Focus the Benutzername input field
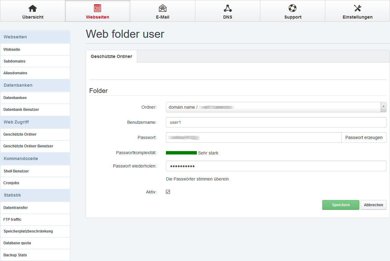Screen dimensions: 390x261 276,122
